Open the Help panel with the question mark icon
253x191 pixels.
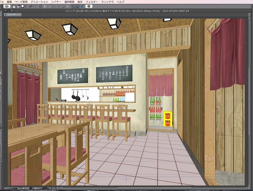point(90,7)
